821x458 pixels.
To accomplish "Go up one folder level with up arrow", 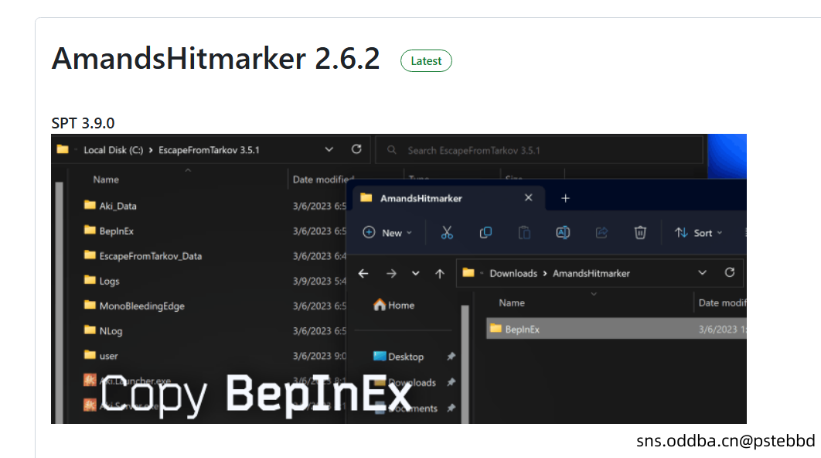I will coord(440,273).
